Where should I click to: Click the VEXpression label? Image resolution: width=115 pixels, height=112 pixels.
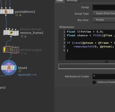(67, 27)
